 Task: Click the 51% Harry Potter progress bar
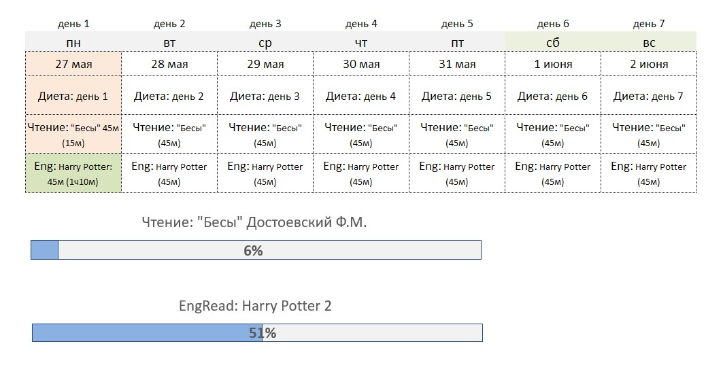pos(257,332)
